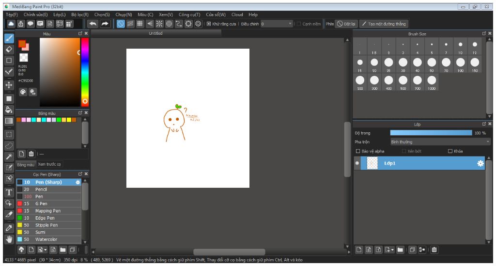Delete layer using trash icon in layer panel
The image size is (496, 266).
[x=434, y=250]
